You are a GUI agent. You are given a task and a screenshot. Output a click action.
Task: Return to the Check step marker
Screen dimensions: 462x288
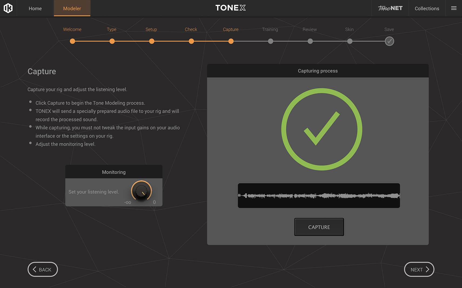pos(191,41)
